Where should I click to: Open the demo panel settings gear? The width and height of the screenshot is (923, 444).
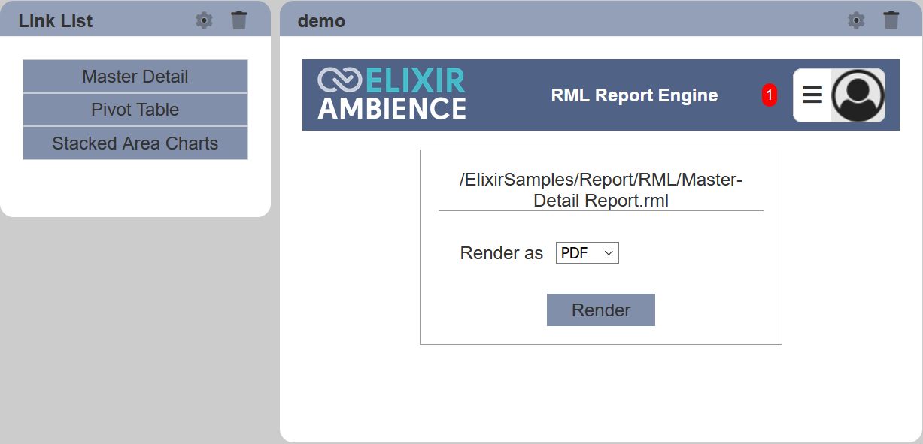[856, 20]
